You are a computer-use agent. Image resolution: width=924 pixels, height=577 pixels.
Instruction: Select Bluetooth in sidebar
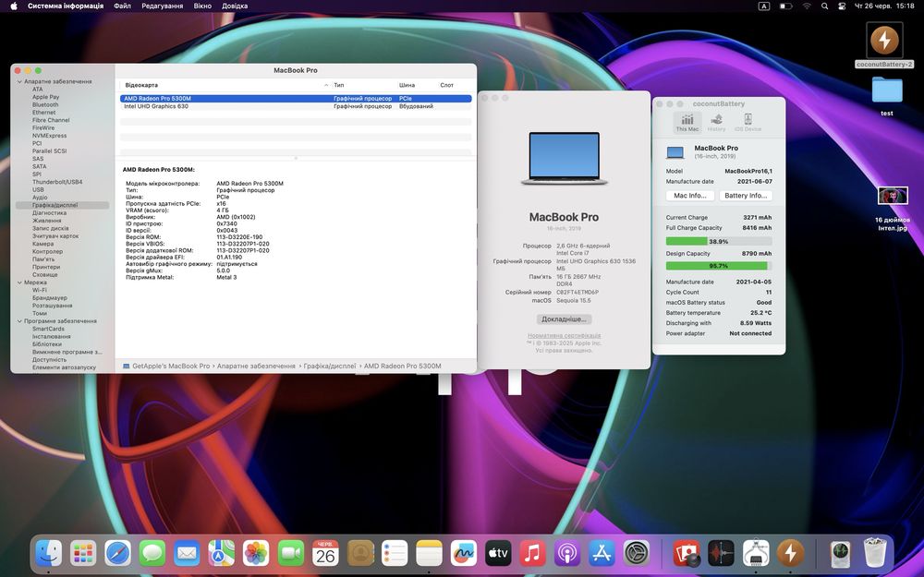tap(45, 105)
